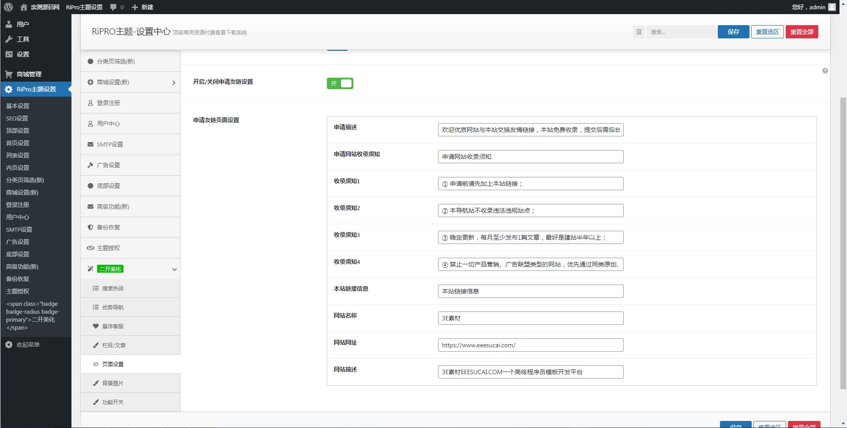Click the 悬浮客服 heart icon
Screen dimensions: 847x428
pyautogui.click(x=95, y=326)
